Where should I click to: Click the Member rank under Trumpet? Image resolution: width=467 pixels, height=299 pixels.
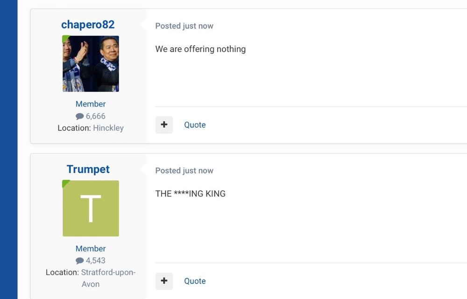pyautogui.click(x=91, y=249)
